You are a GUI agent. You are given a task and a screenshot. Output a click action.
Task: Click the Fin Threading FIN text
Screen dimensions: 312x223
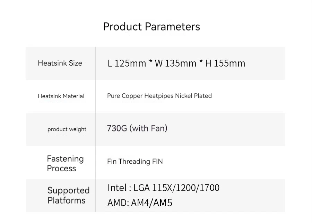pyautogui.click(x=135, y=161)
